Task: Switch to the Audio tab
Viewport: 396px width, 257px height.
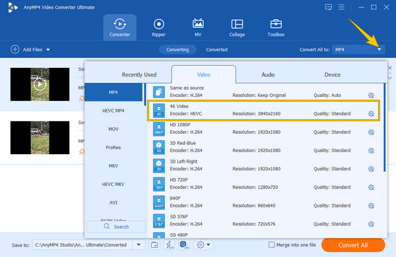Action: click(268, 74)
